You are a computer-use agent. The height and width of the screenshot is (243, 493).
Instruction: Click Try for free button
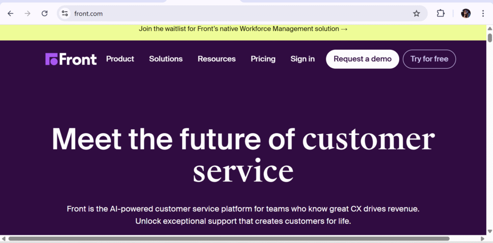(x=429, y=59)
